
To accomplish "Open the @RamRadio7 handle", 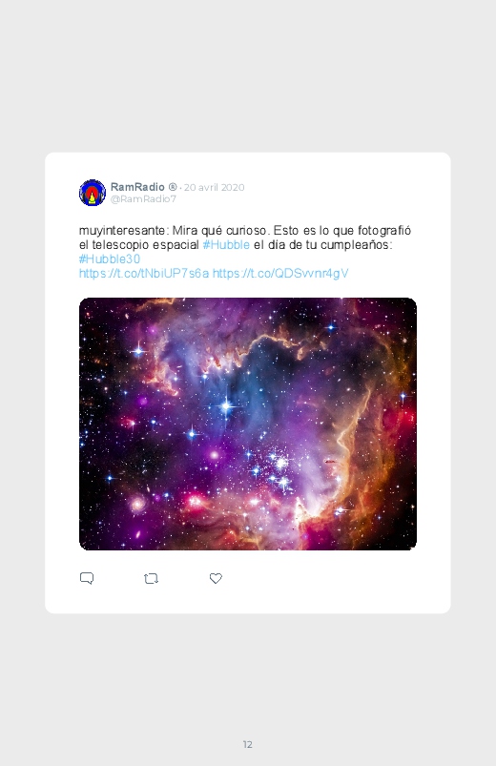I will [143, 198].
